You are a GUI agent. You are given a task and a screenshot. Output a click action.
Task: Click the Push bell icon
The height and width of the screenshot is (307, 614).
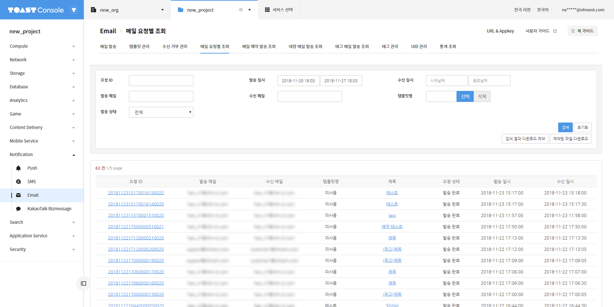pos(18,168)
